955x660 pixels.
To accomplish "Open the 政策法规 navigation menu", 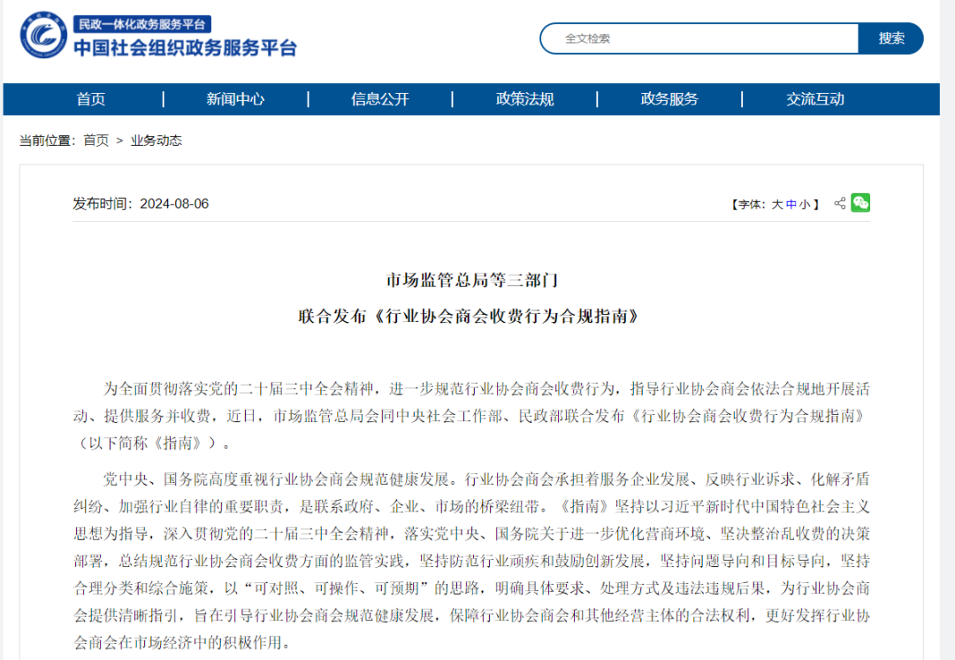I will 524,99.
